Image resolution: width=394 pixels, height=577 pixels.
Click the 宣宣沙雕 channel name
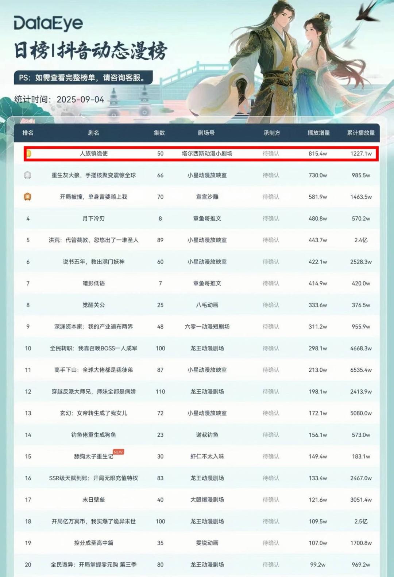click(x=207, y=197)
